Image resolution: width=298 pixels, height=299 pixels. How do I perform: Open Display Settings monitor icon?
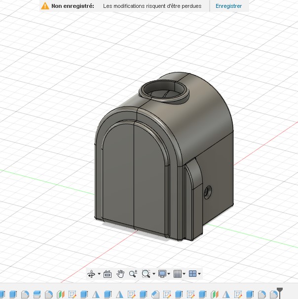click(162, 274)
